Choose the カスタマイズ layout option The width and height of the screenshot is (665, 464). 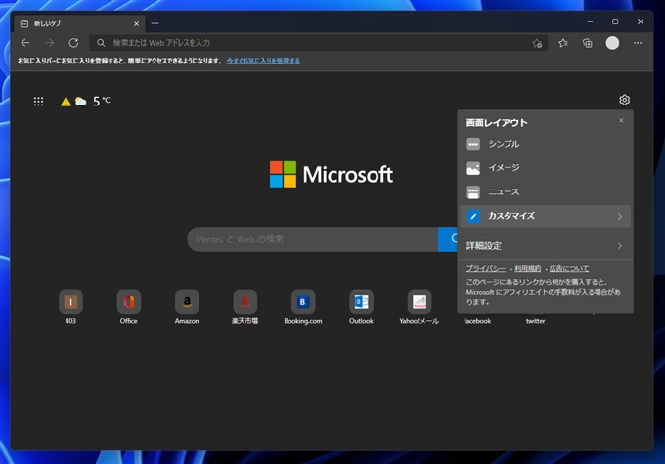[x=545, y=216]
